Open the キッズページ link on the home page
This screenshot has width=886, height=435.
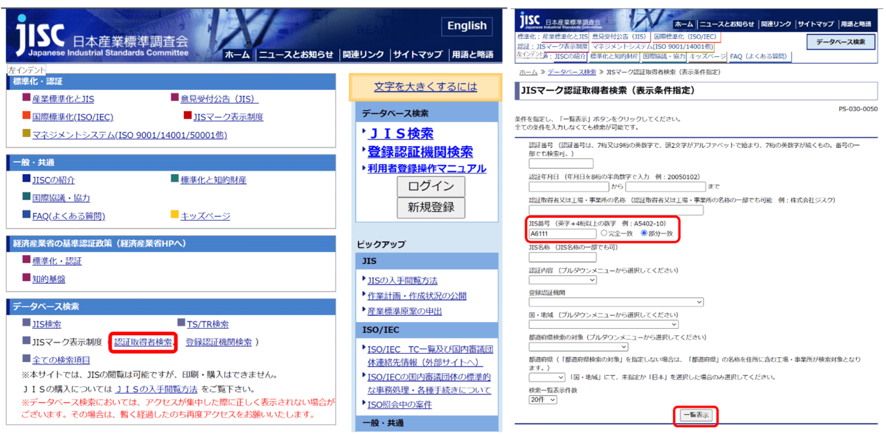(205, 216)
